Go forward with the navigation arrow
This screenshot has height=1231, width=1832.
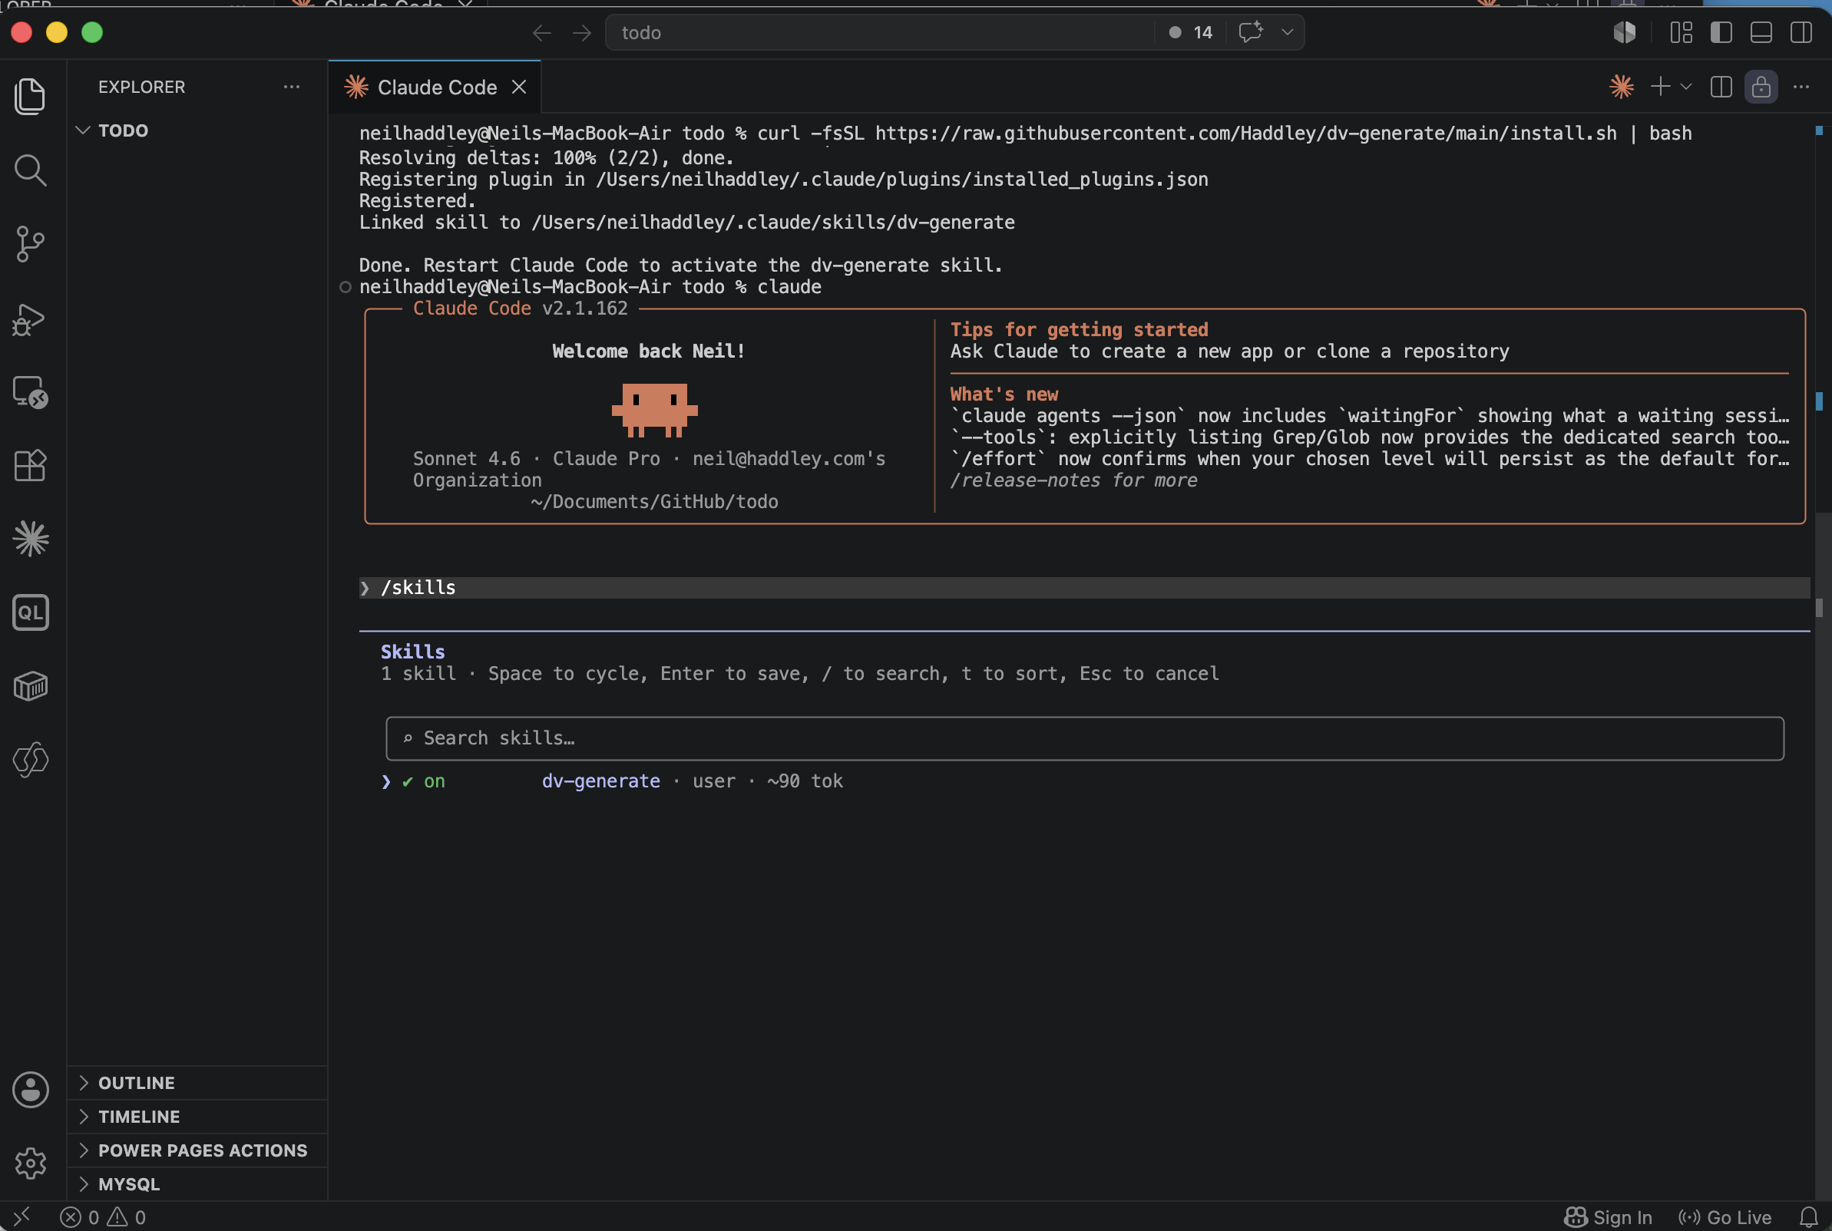coord(582,33)
